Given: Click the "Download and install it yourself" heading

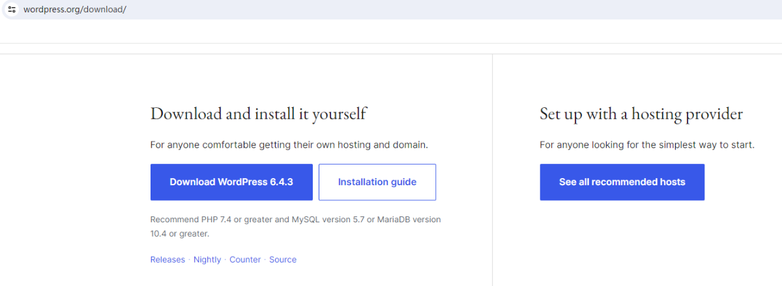Looking at the screenshot, I should (258, 114).
